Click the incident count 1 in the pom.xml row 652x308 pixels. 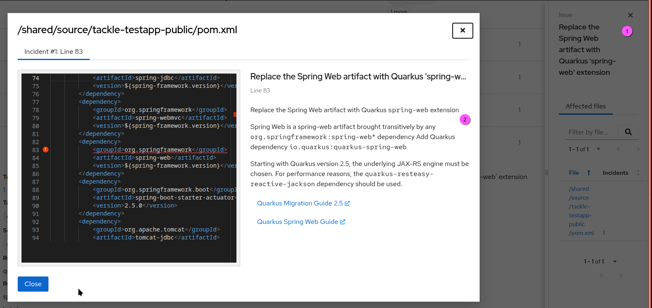[604, 233]
